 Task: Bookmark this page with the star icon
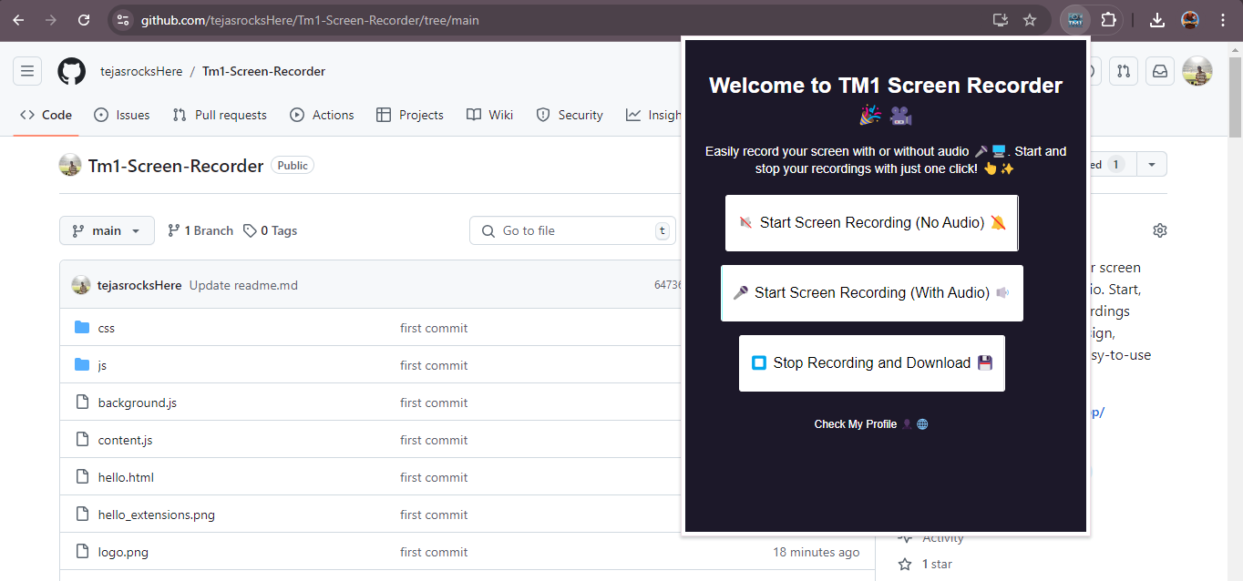point(1030,20)
